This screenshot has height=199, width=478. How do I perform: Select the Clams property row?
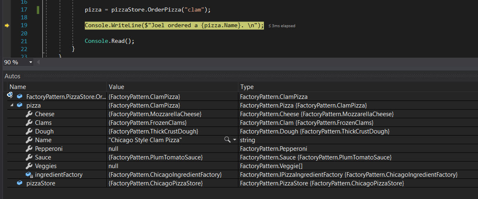pos(243,122)
